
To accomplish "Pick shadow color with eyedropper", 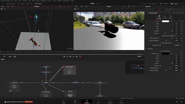I will point(171,53).
